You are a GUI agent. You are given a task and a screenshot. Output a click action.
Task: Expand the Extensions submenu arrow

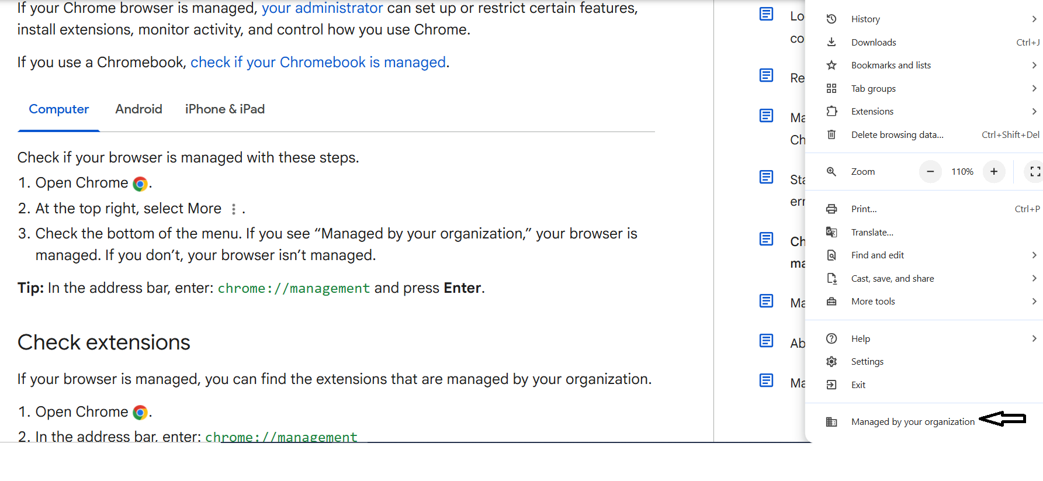(x=1034, y=111)
